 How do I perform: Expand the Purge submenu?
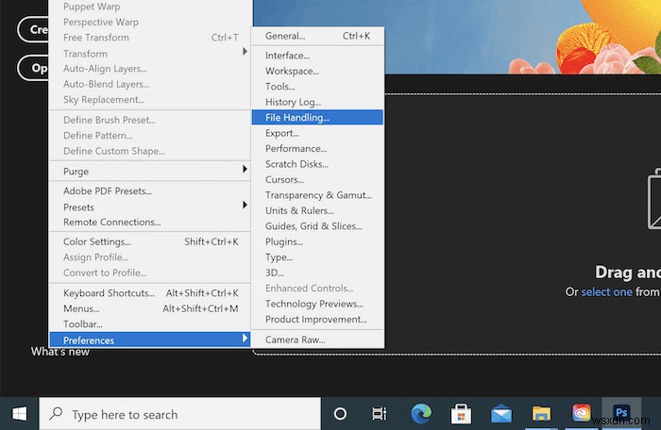pos(76,172)
